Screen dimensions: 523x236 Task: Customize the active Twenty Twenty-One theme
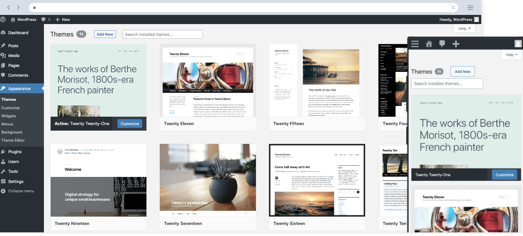pyautogui.click(x=130, y=124)
